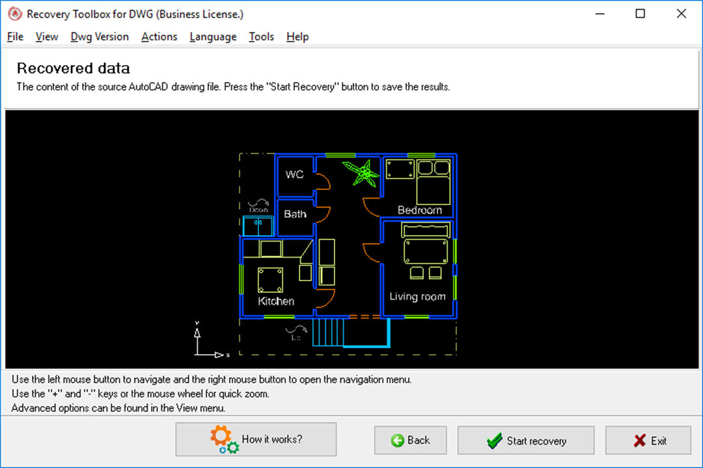Click the Recovered data heading
Screen dimensions: 703x468
coord(74,68)
